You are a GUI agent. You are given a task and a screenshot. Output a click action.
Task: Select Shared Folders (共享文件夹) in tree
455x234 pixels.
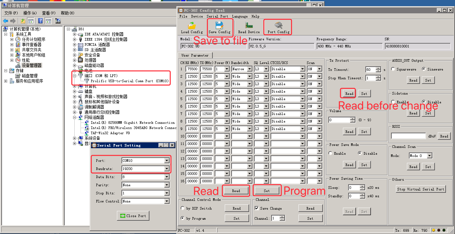[x=32, y=50]
